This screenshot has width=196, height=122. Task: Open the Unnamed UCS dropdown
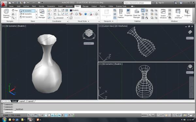point(61,18)
